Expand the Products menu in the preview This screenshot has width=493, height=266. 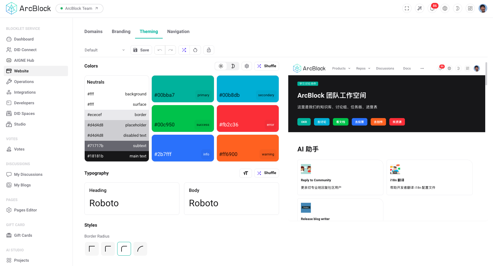click(x=341, y=68)
